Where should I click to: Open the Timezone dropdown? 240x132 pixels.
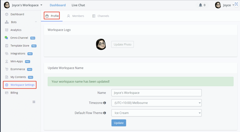[x=156, y=103]
